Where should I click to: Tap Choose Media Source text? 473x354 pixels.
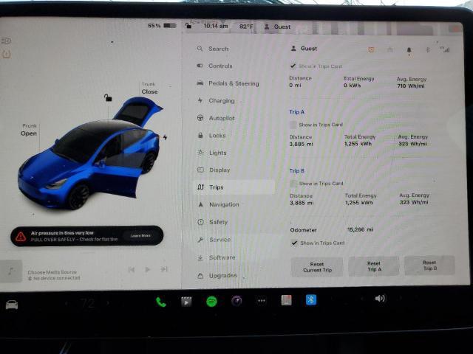tap(52, 272)
